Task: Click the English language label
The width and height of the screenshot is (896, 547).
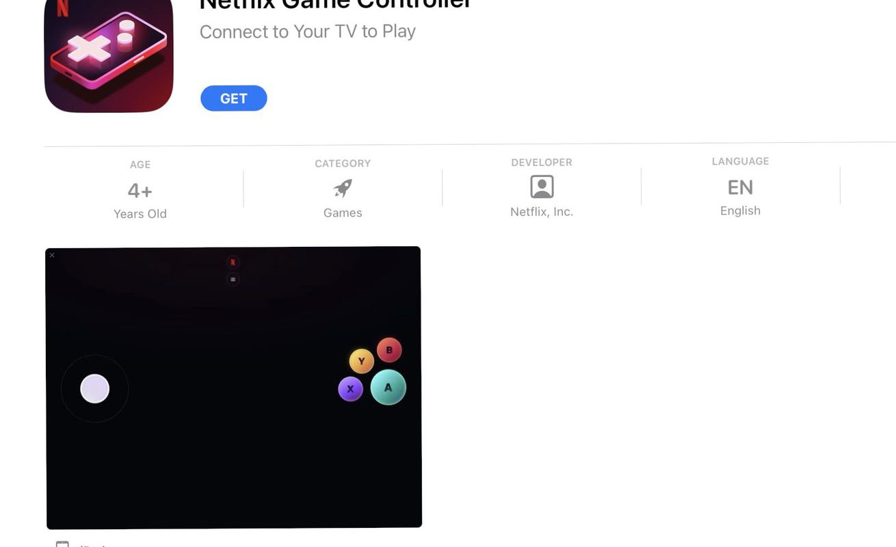Action: (740, 211)
